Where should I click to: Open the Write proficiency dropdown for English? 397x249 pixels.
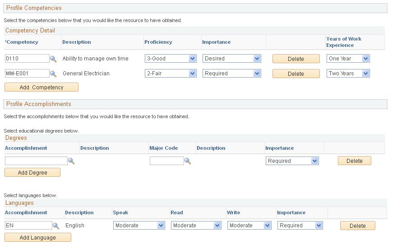click(249, 226)
